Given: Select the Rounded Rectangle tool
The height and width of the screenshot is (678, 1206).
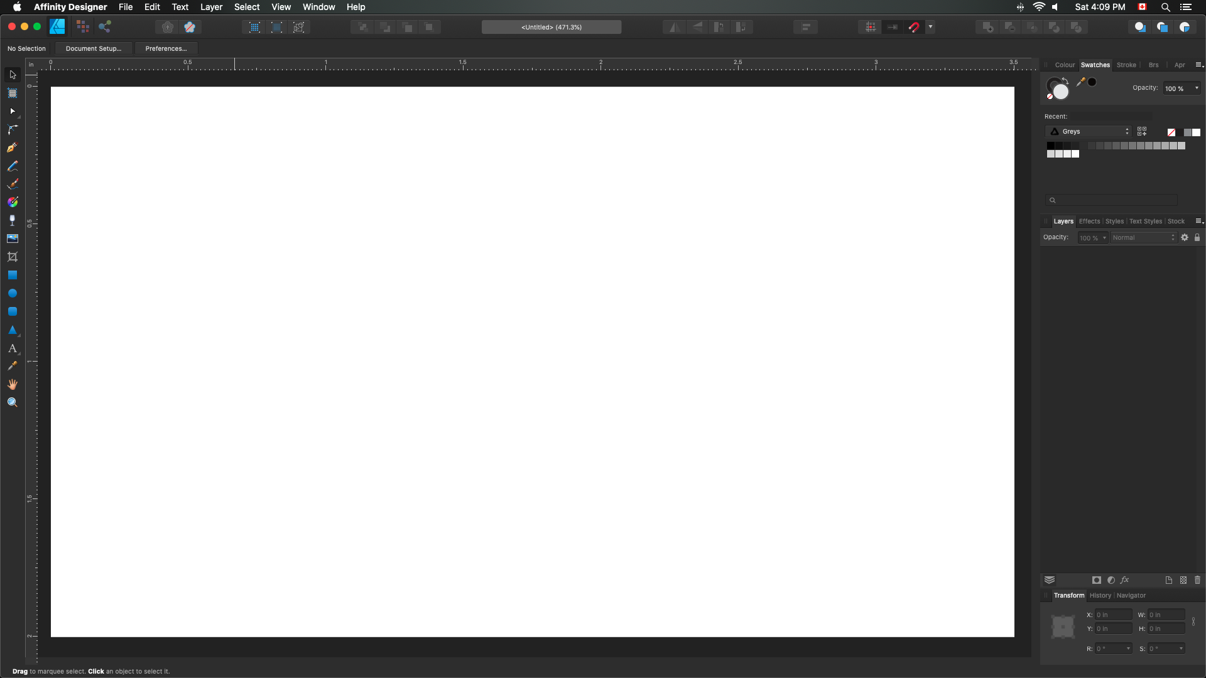Looking at the screenshot, I should click(13, 311).
